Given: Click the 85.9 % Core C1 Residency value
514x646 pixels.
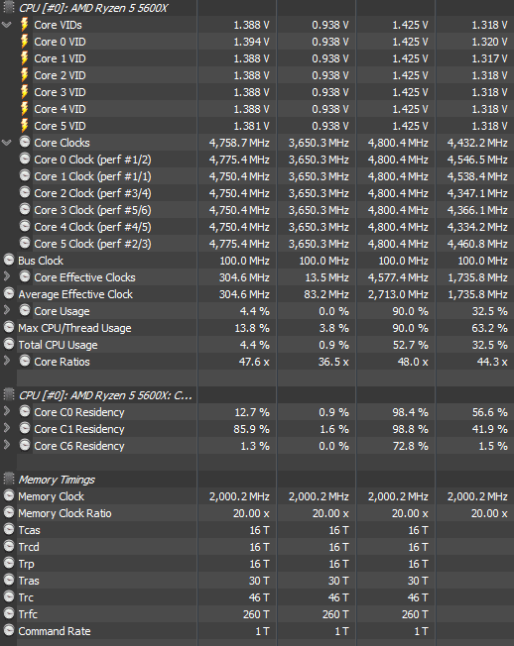Looking at the screenshot, I should [x=252, y=429].
